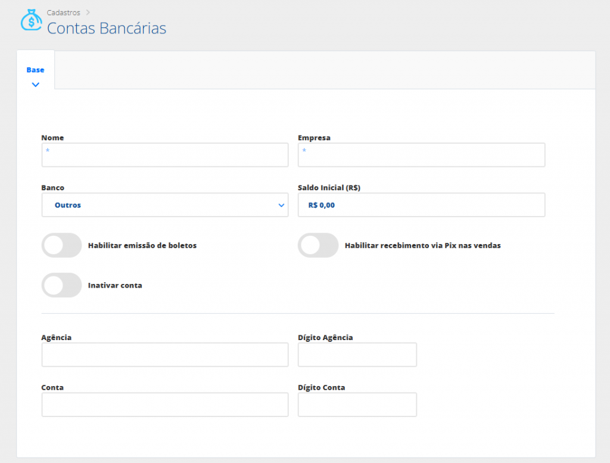Open the Banco dropdown showing Outros
Screen dimensions: 610x463
(x=165, y=205)
